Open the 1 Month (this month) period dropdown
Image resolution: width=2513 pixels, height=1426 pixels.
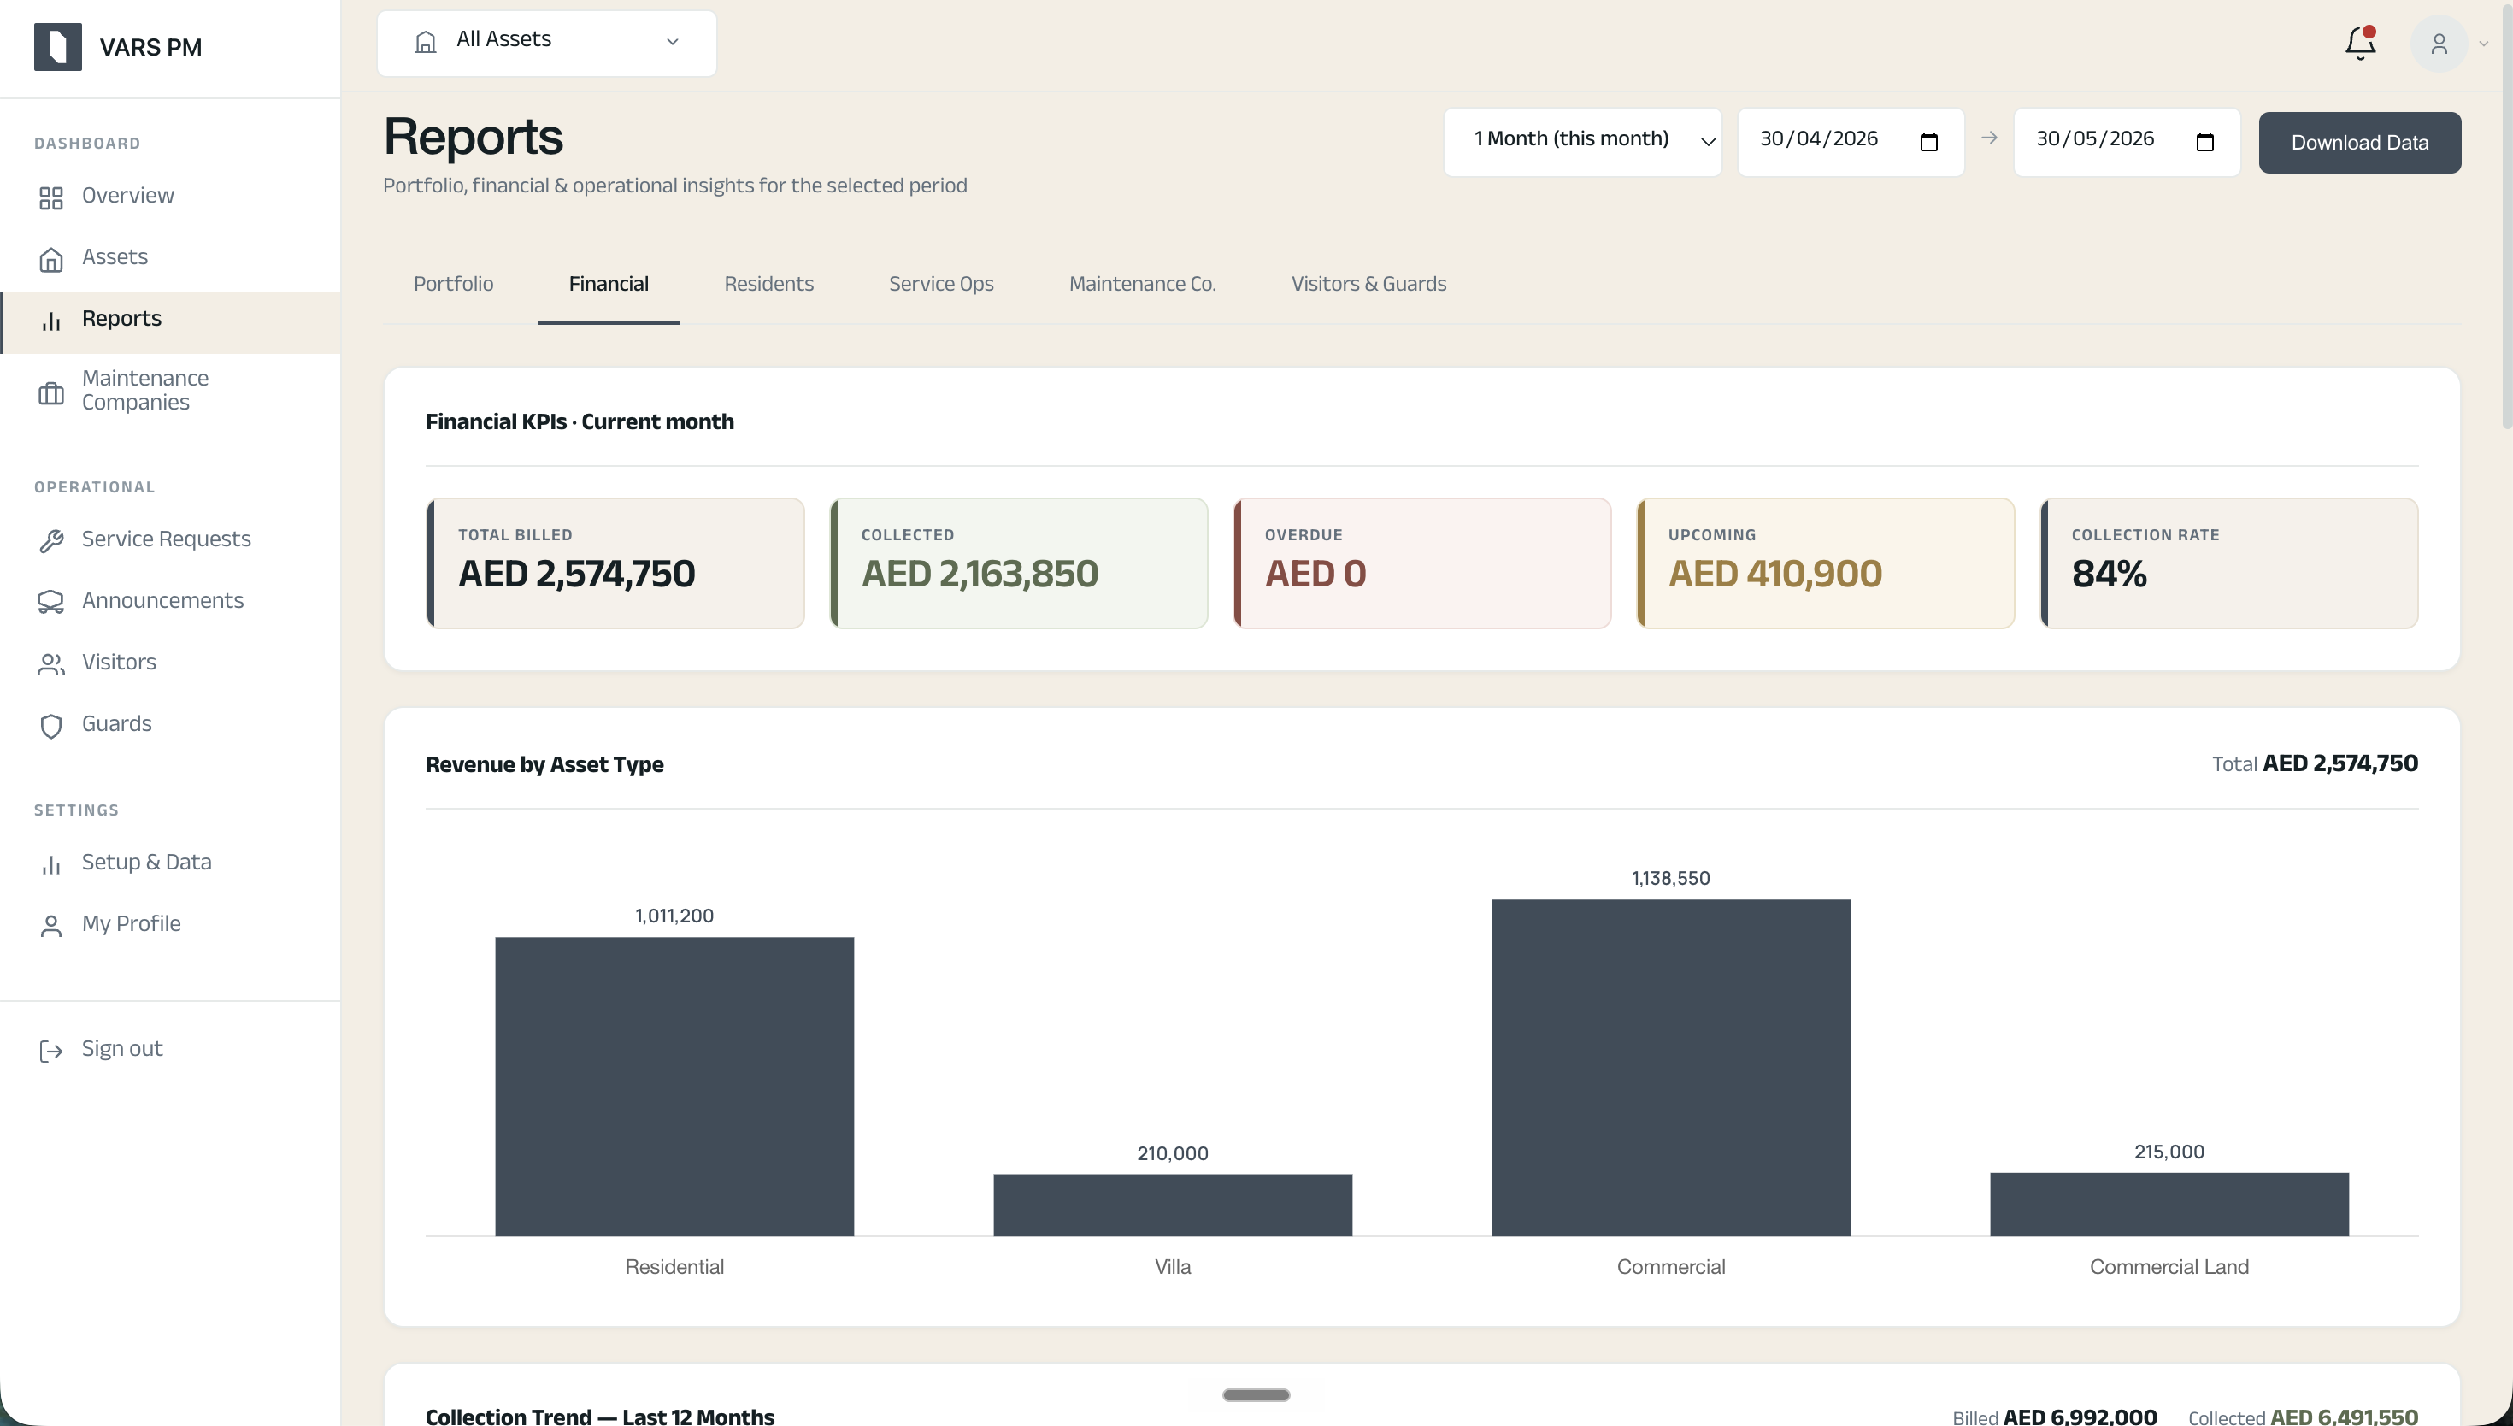tap(1582, 142)
